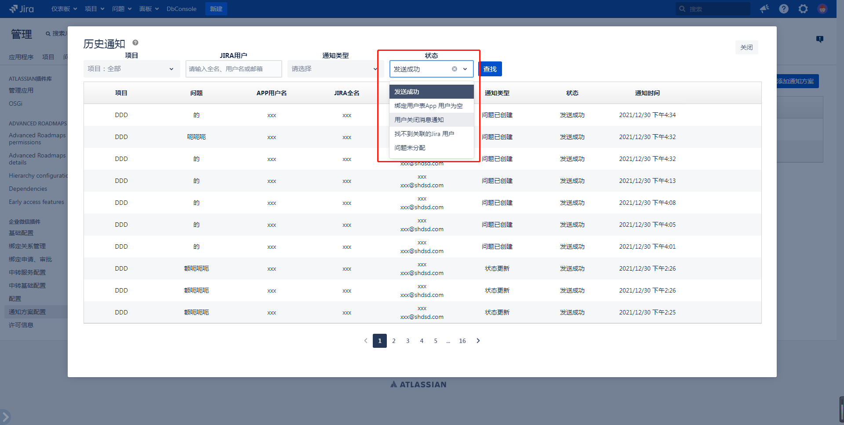Go to previous page of results

pyautogui.click(x=366, y=341)
